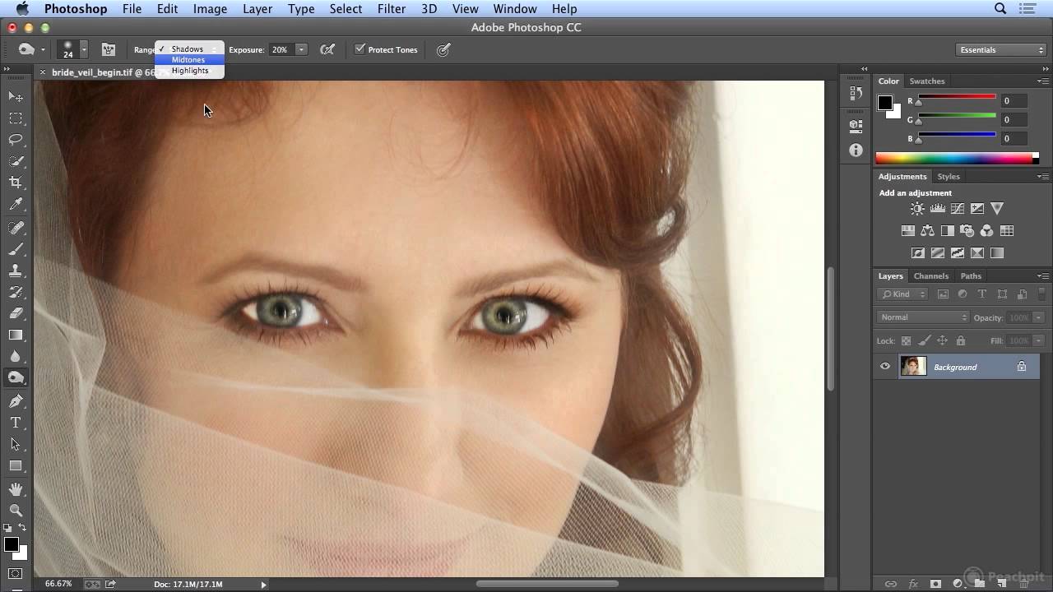Select the Clone Stamp tool

[16, 270]
